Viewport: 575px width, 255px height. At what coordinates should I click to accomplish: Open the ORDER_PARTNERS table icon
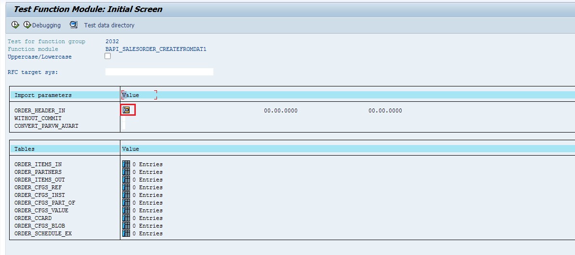pos(126,172)
